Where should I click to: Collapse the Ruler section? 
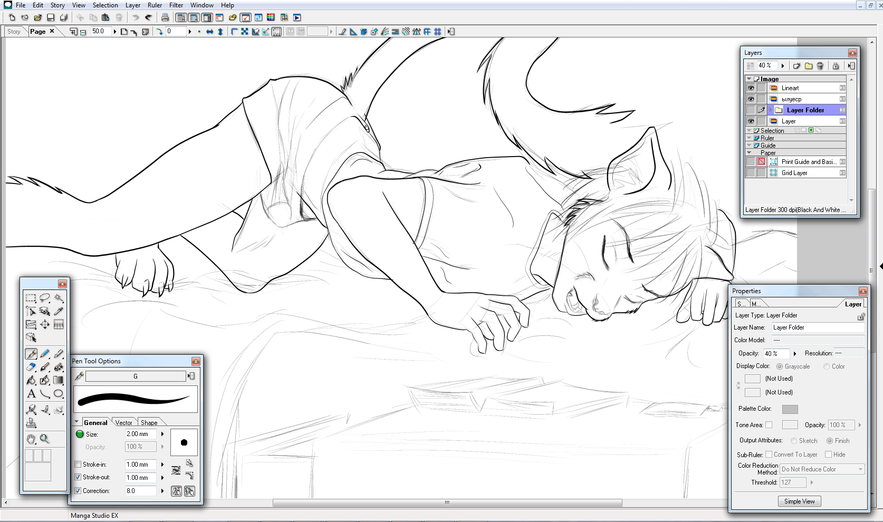749,138
